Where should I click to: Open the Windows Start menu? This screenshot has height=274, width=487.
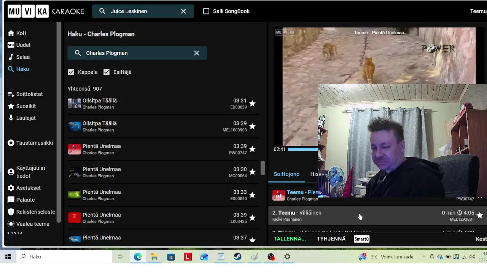[x=8, y=257]
